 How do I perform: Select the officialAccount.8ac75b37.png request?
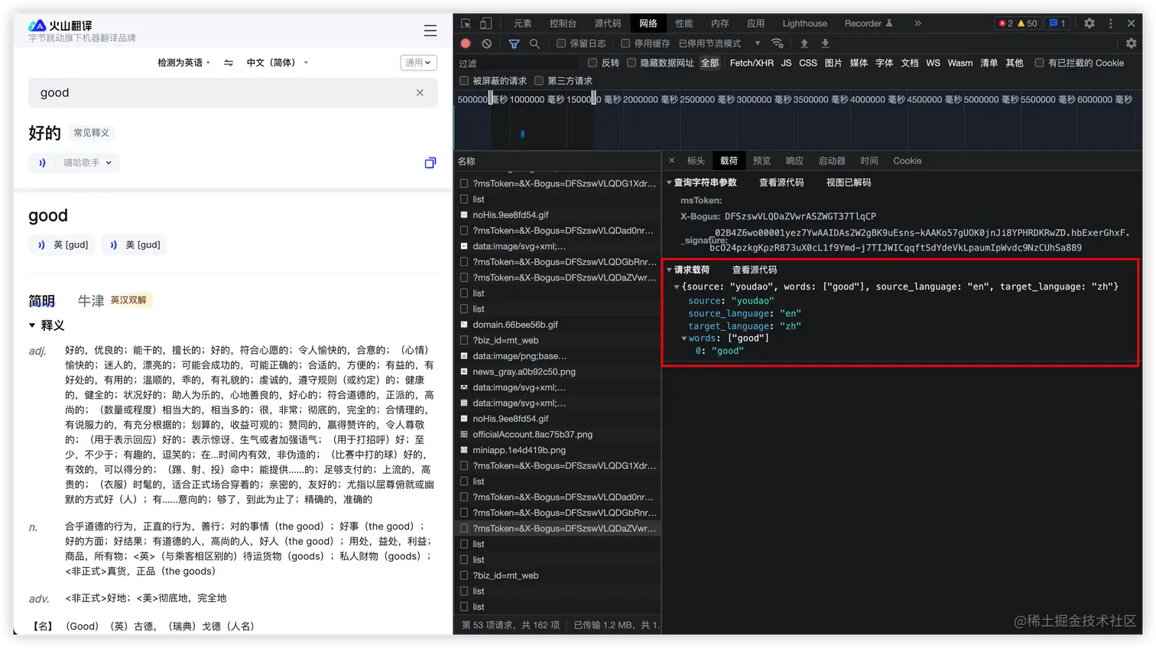[x=557, y=435]
